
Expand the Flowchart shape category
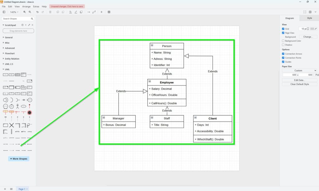tap(10, 54)
